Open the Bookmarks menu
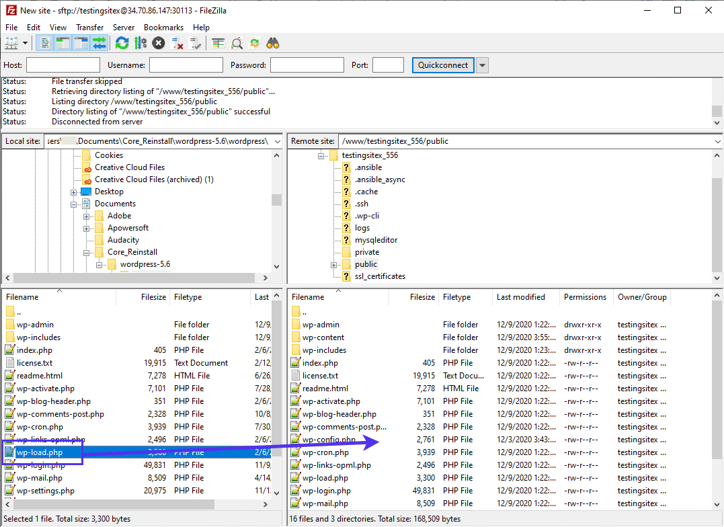The image size is (724, 527). point(163,28)
